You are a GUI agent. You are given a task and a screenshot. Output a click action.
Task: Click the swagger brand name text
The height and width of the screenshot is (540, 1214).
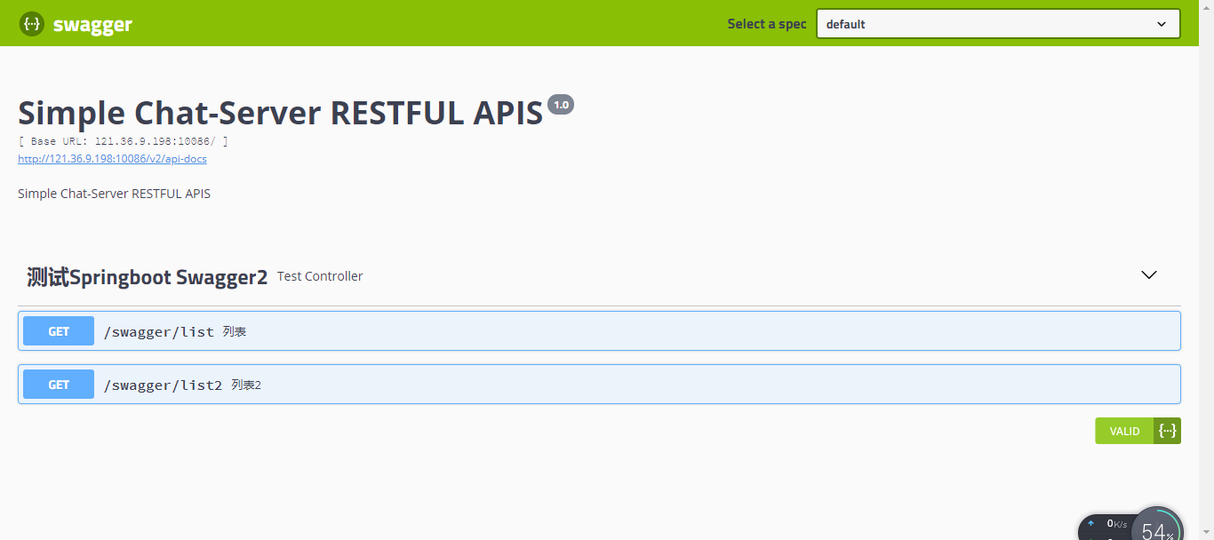[92, 25]
